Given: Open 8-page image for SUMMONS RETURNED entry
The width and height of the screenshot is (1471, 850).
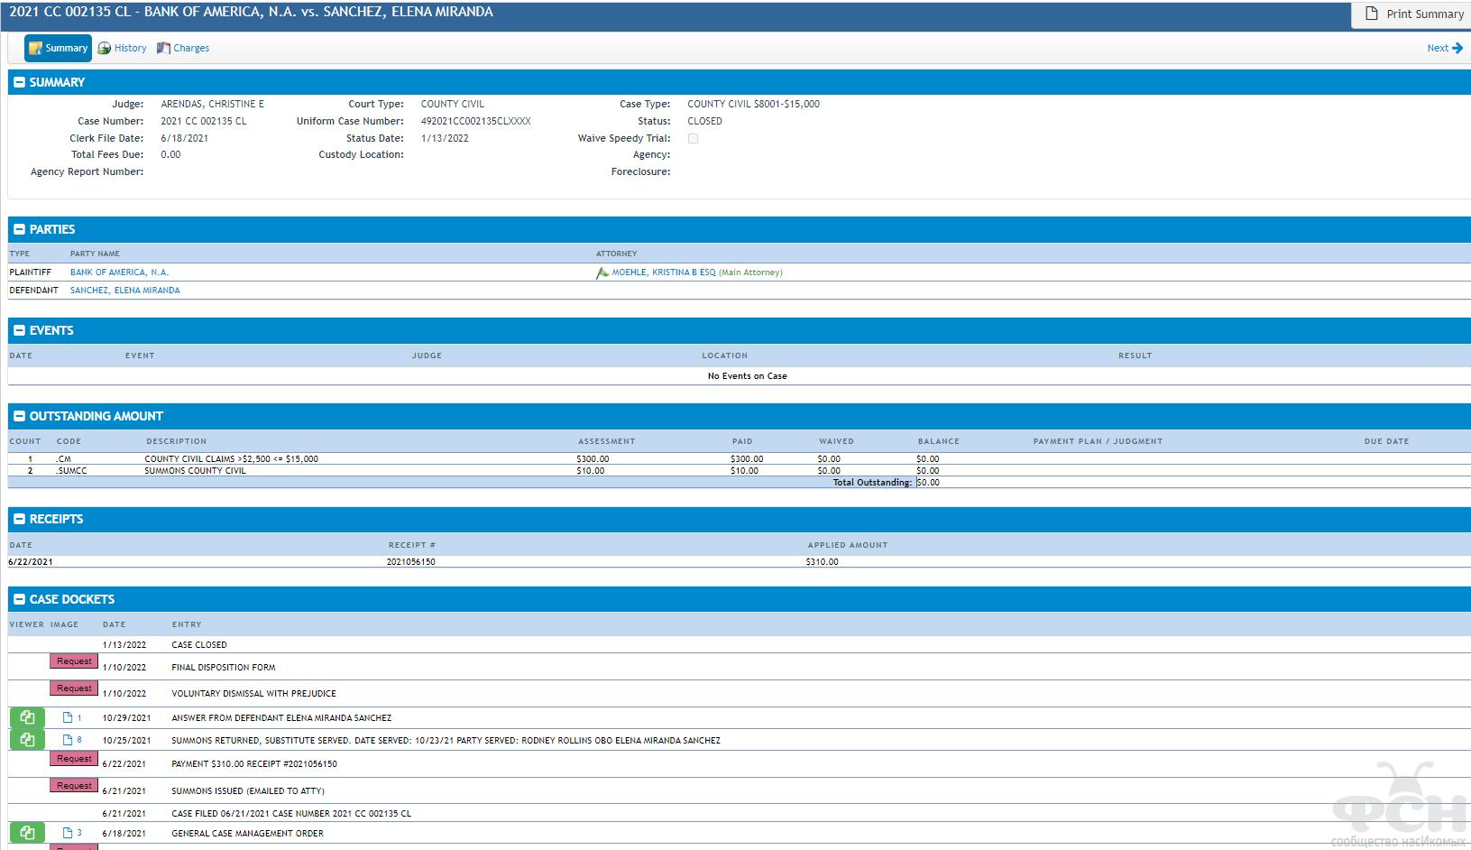Looking at the screenshot, I should tap(71, 740).
